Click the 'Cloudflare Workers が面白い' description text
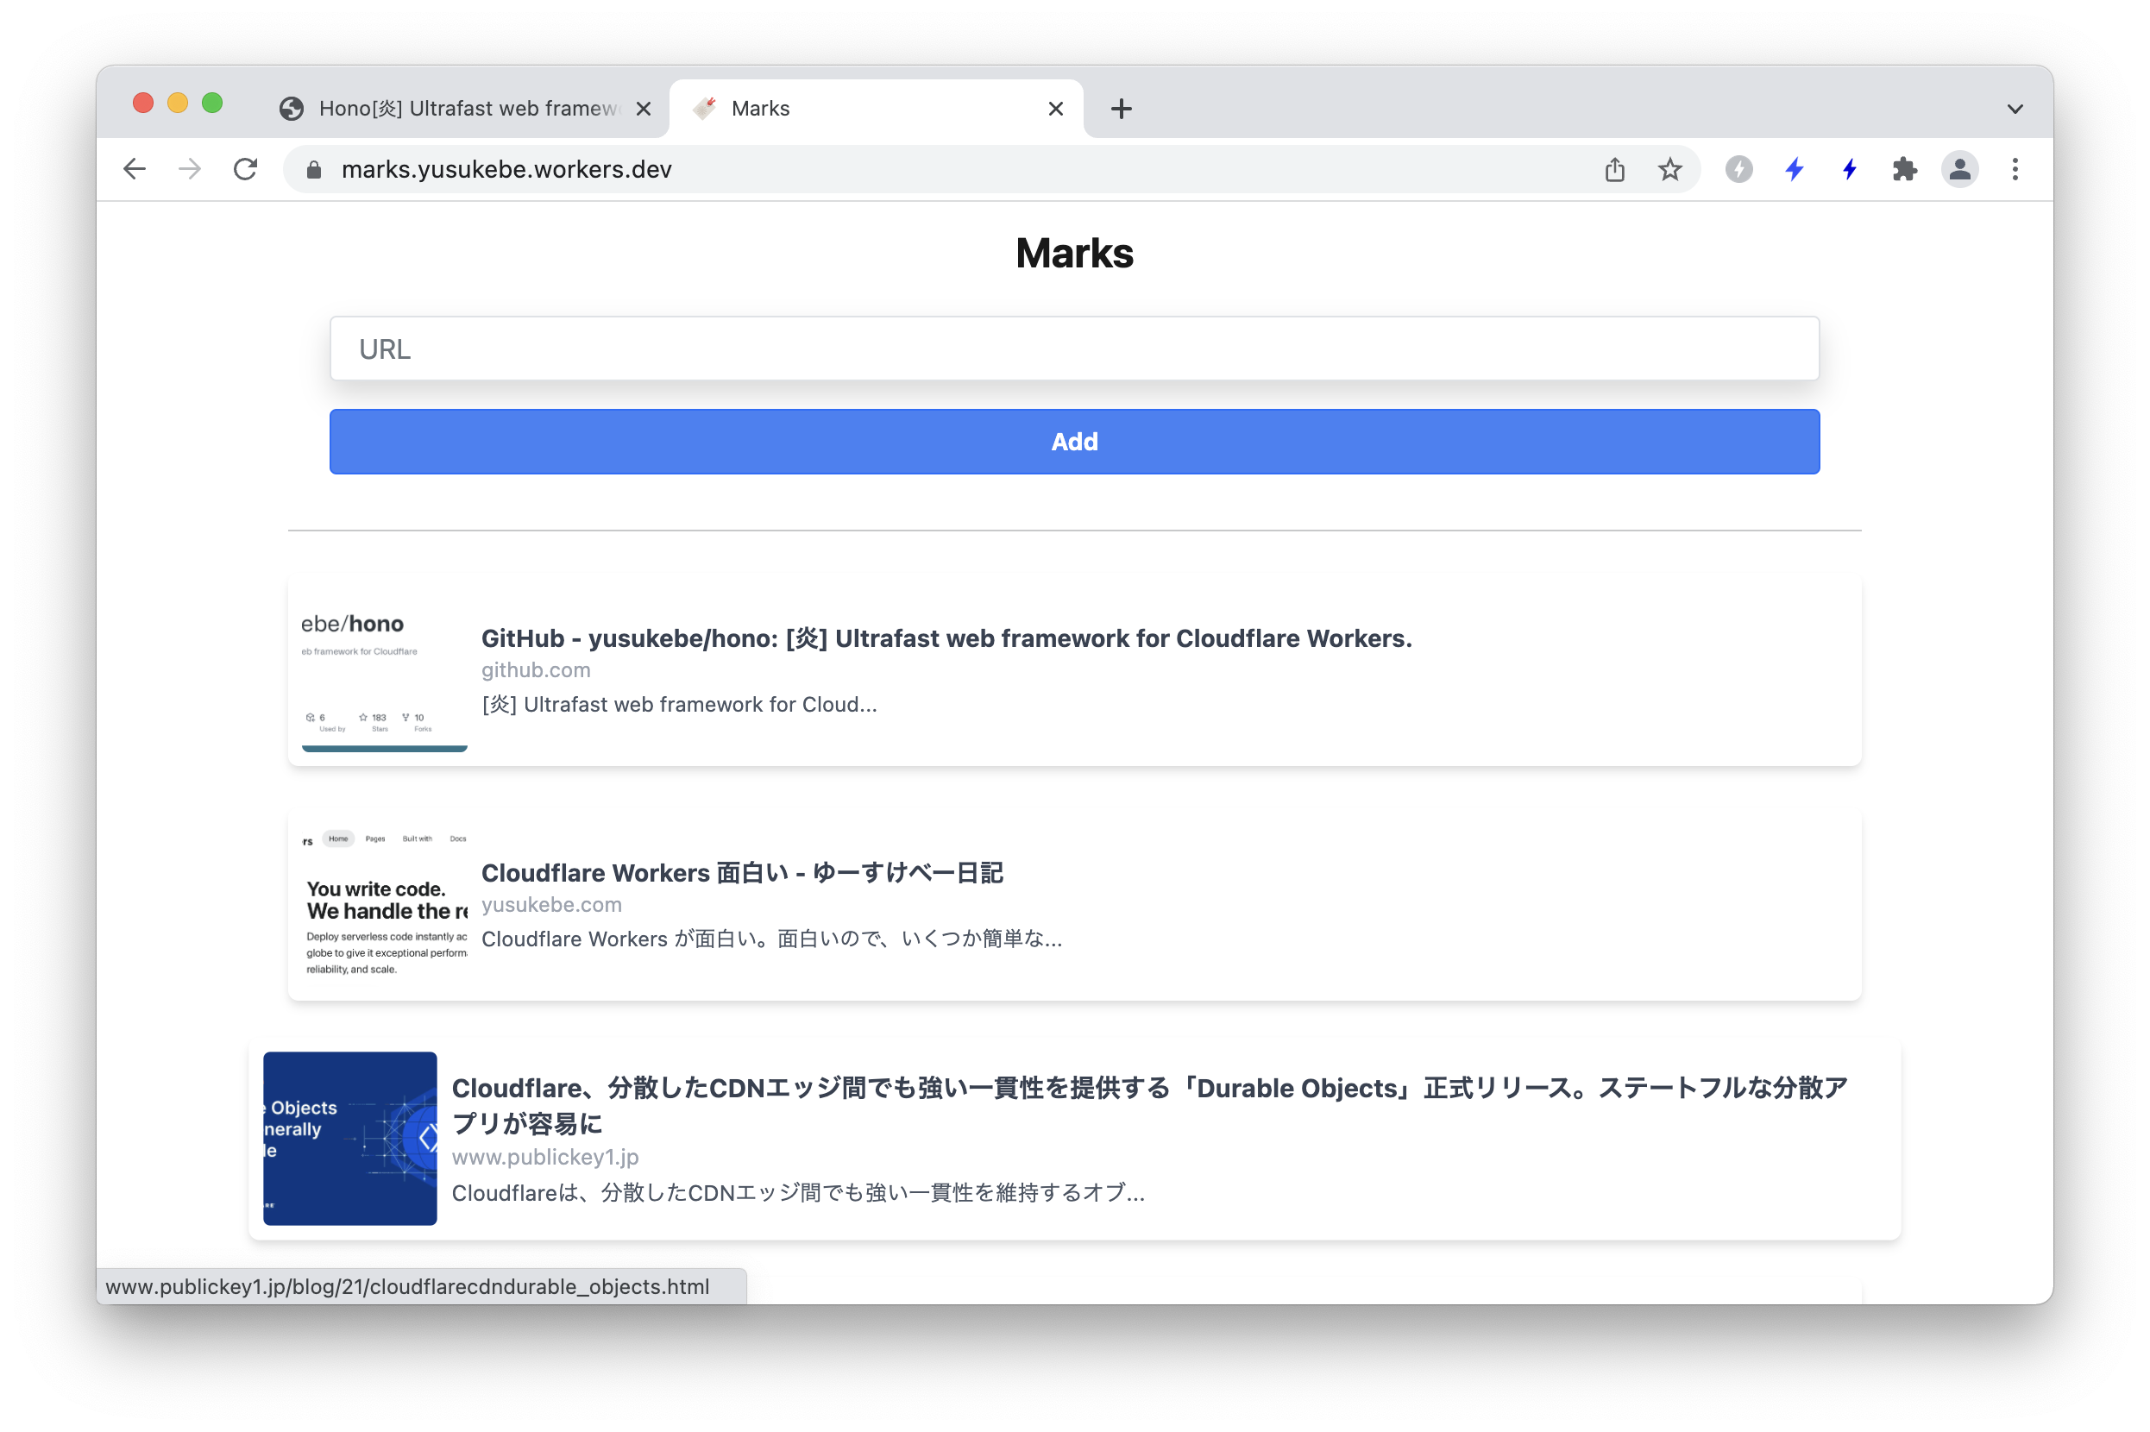Viewport: 2150px width, 1432px height. pos(772,939)
